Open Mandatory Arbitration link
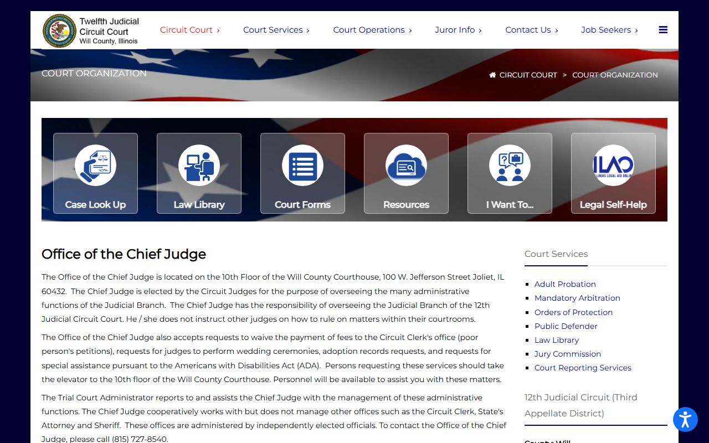Screen dimensions: 709x443 (577, 298)
